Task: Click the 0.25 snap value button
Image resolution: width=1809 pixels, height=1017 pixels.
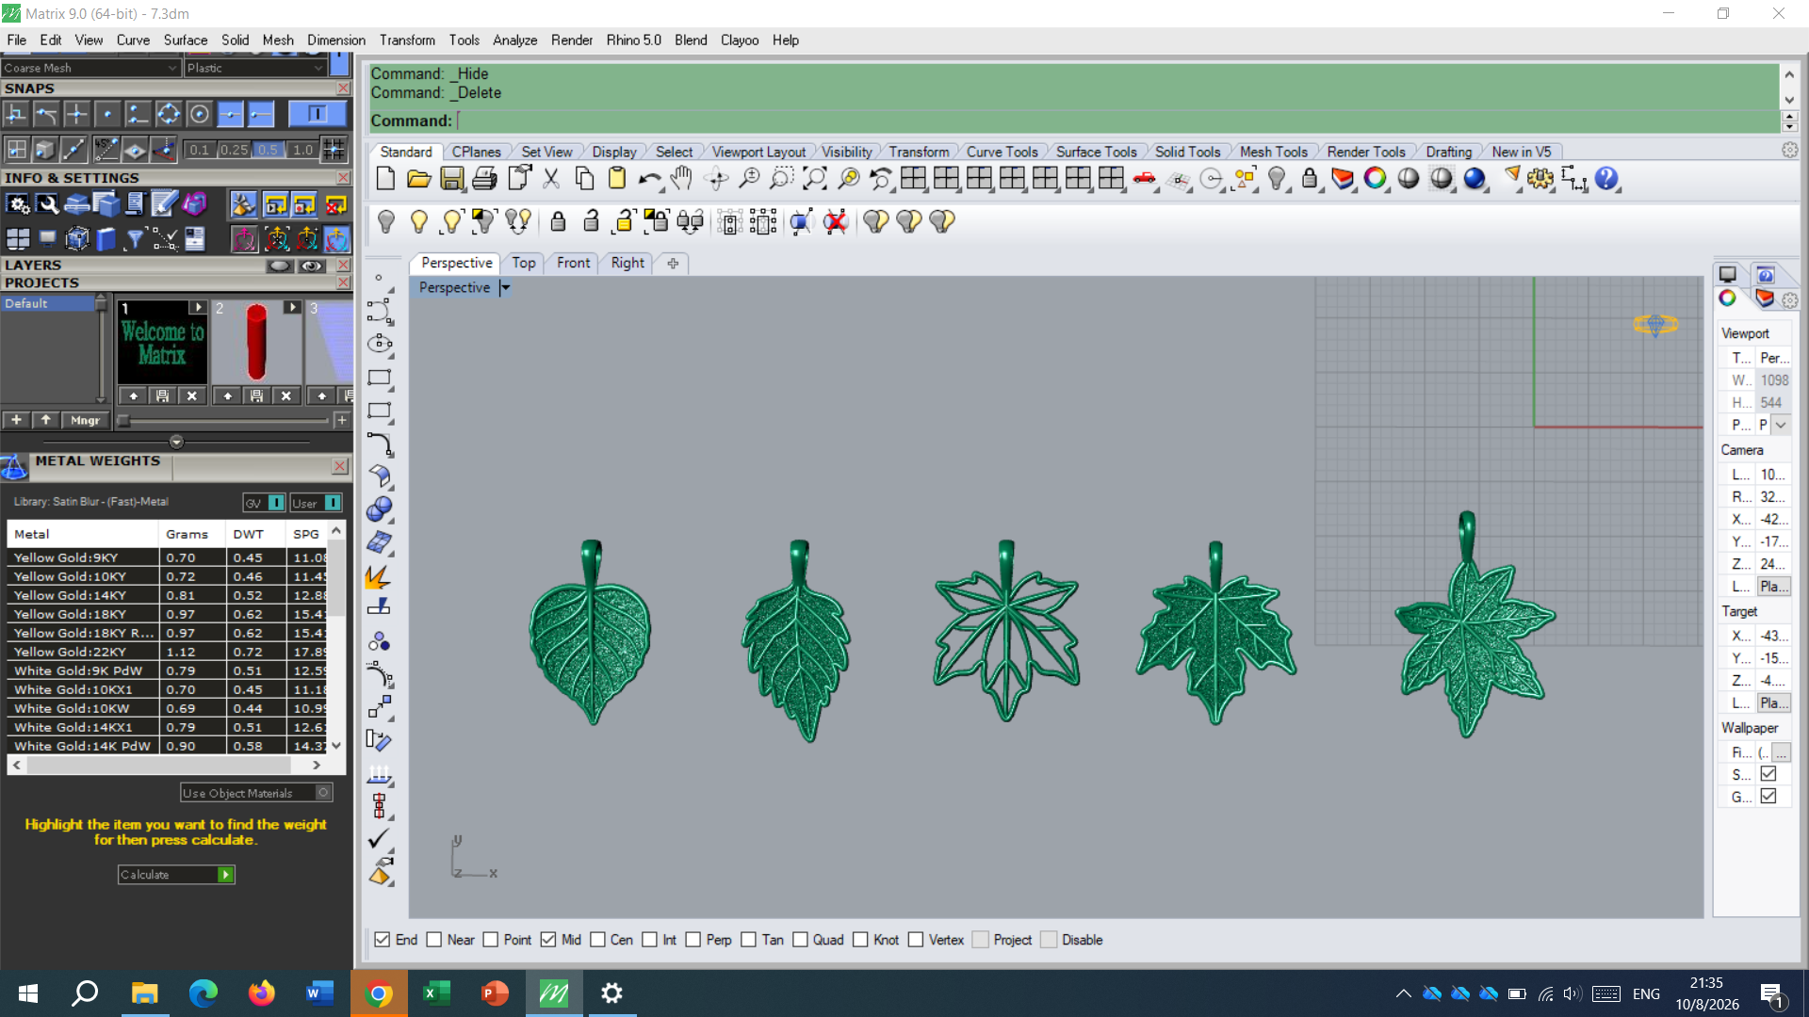Action: tap(235, 150)
